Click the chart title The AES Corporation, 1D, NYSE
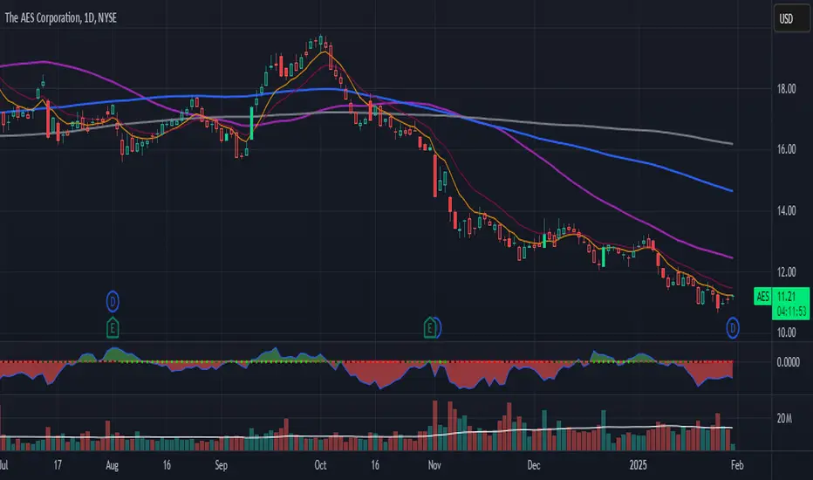The width and height of the screenshot is (813, 480). click(61, 17)
